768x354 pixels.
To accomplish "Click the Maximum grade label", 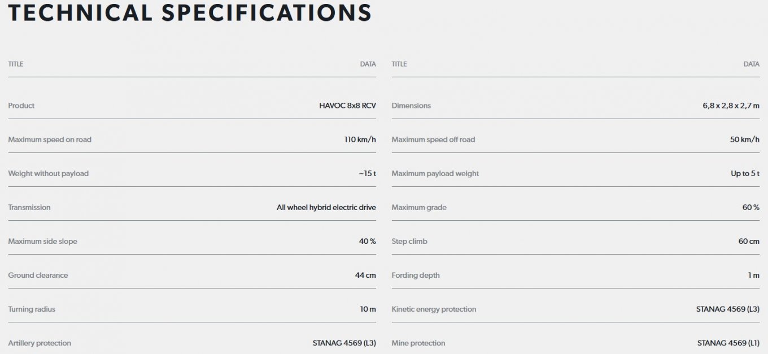I will pos(419,207).
